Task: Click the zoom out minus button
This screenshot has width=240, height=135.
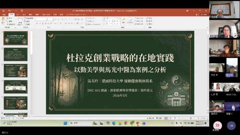Action: tap(183, 118)
